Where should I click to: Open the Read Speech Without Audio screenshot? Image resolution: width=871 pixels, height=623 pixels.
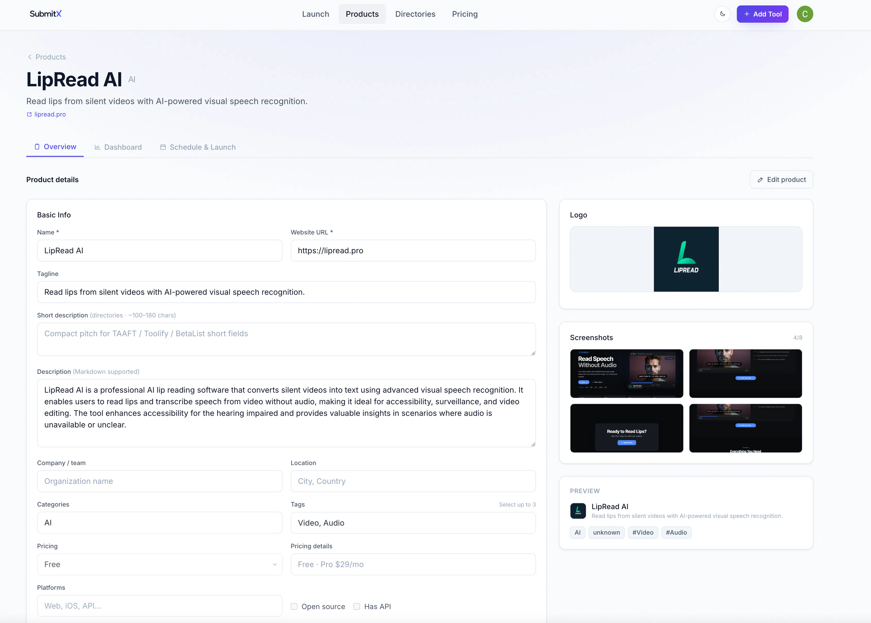click(x=626, y=373)
